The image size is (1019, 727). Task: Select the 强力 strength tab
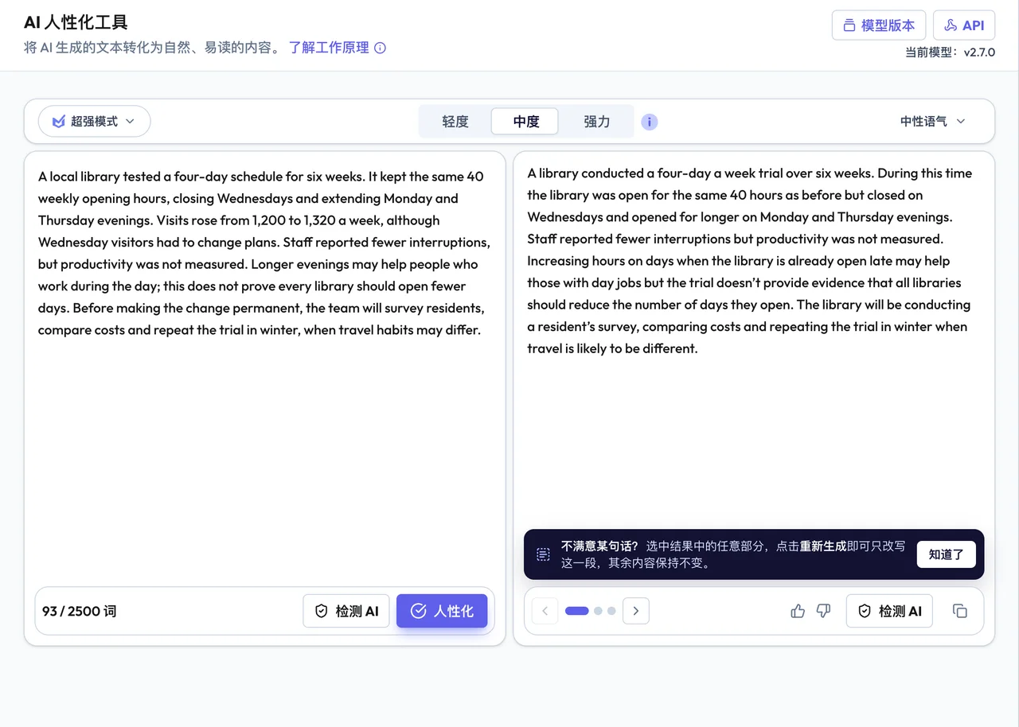point(596,122)
